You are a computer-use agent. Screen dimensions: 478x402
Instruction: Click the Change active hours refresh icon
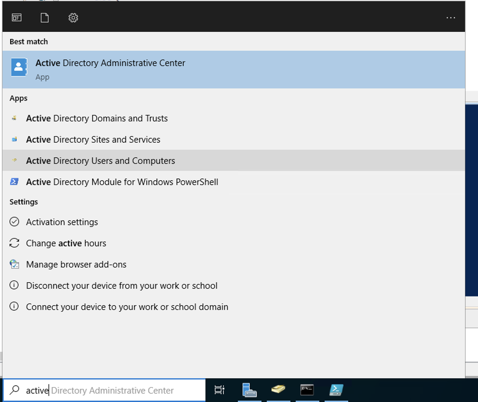pos(14,243)
